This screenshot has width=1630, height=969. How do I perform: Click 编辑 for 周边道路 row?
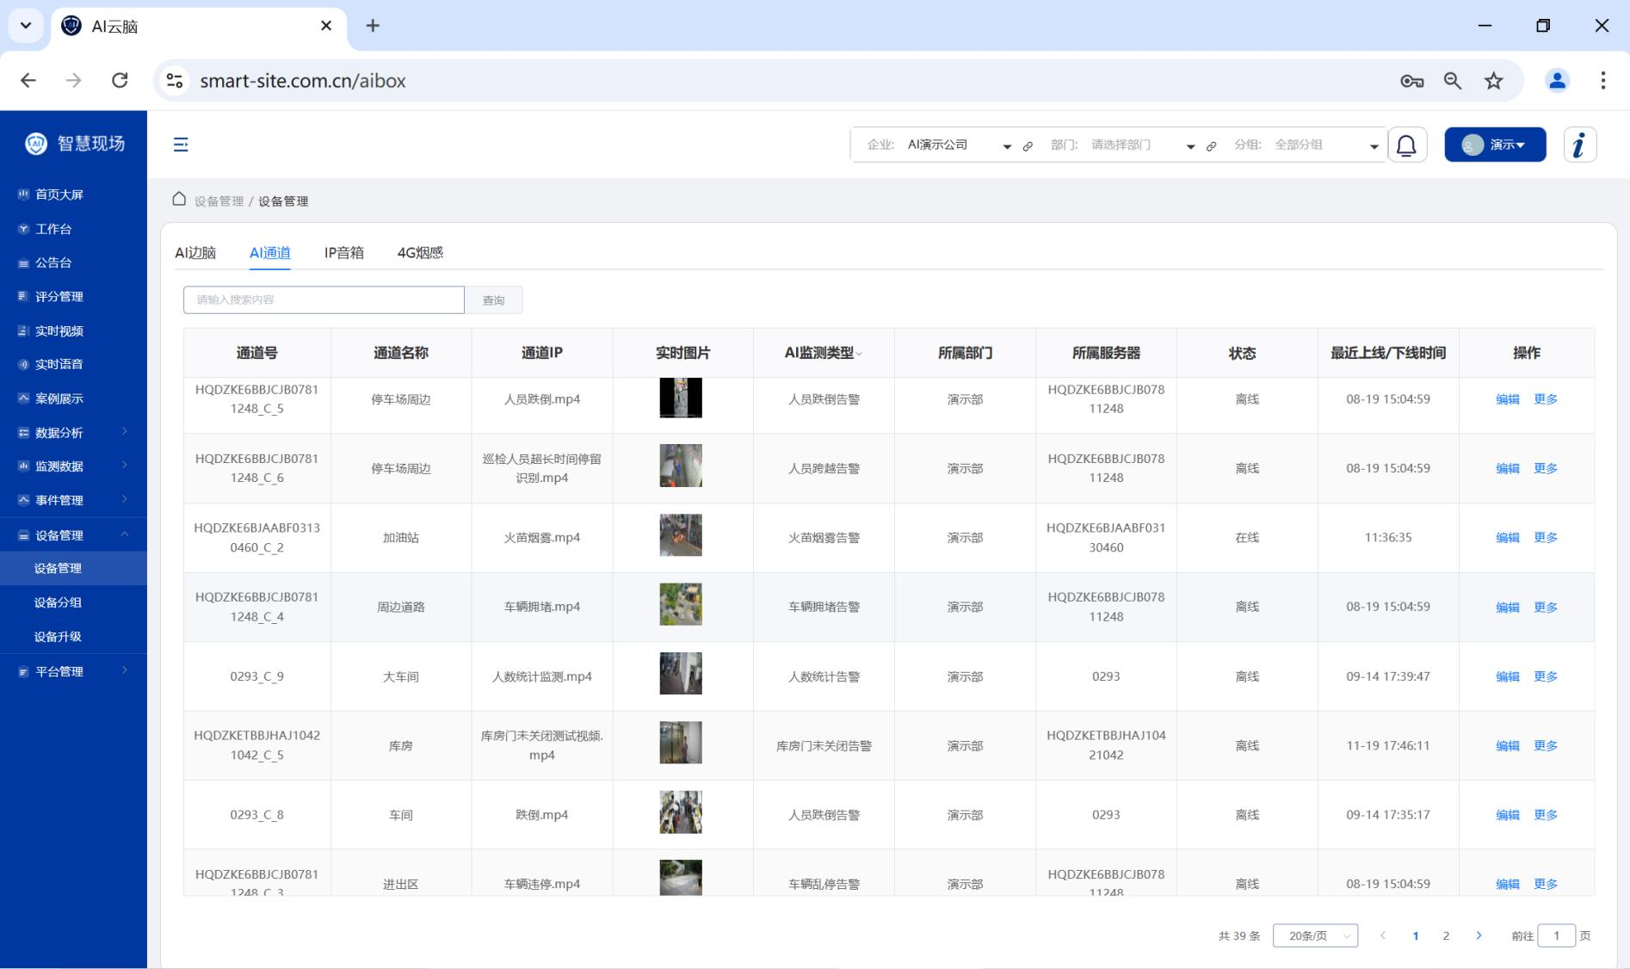1507,607
